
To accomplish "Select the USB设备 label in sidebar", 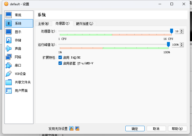I will [20, 74].
